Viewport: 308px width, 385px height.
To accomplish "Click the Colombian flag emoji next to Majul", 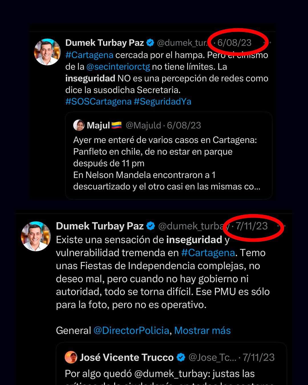I will pyautogui.click(x=116, y=125).
